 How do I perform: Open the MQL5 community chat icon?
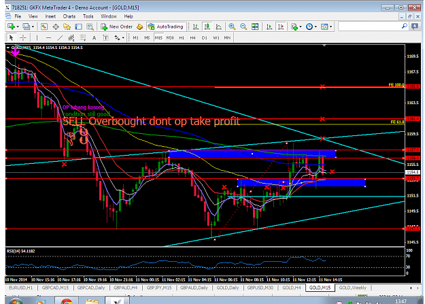coord(415,27)
